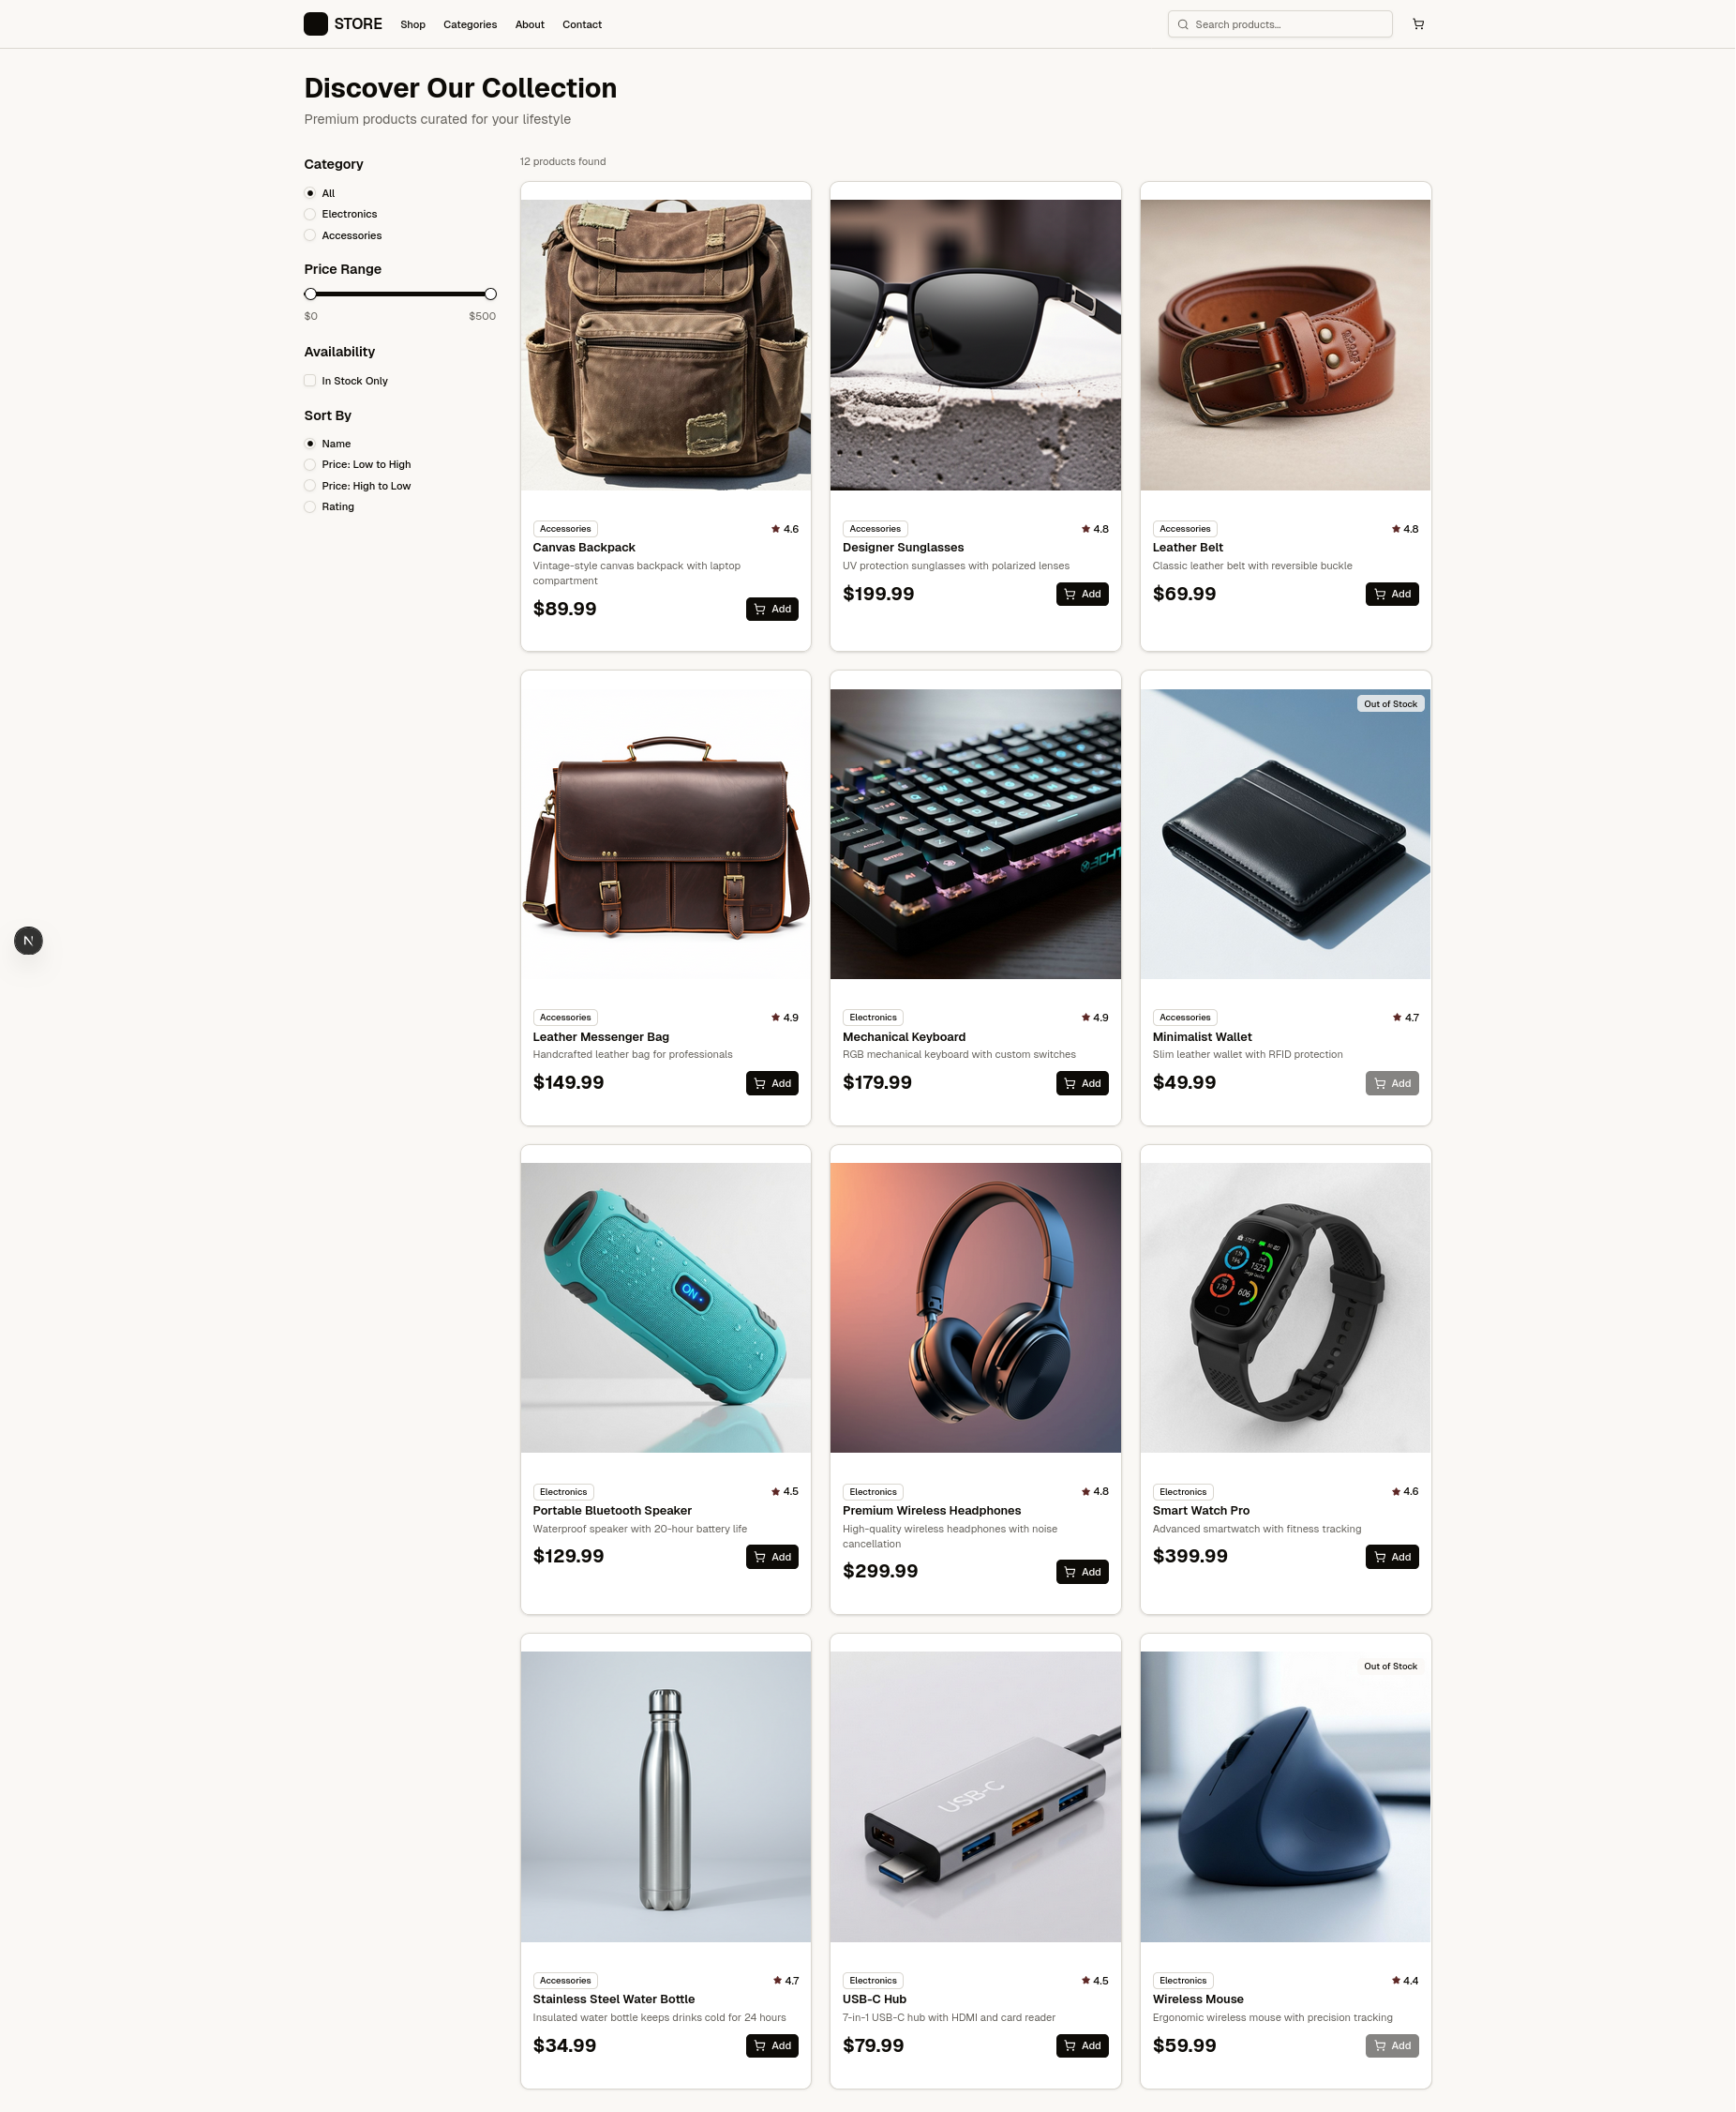Add Smart Watch Pro to cart
Viewport: 1736px width, 2112px height.
(x=1392, y=1557)
